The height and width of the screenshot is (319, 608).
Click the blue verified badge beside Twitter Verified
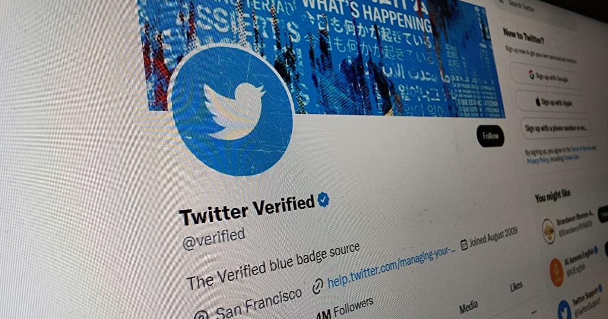tap(323, 201)
